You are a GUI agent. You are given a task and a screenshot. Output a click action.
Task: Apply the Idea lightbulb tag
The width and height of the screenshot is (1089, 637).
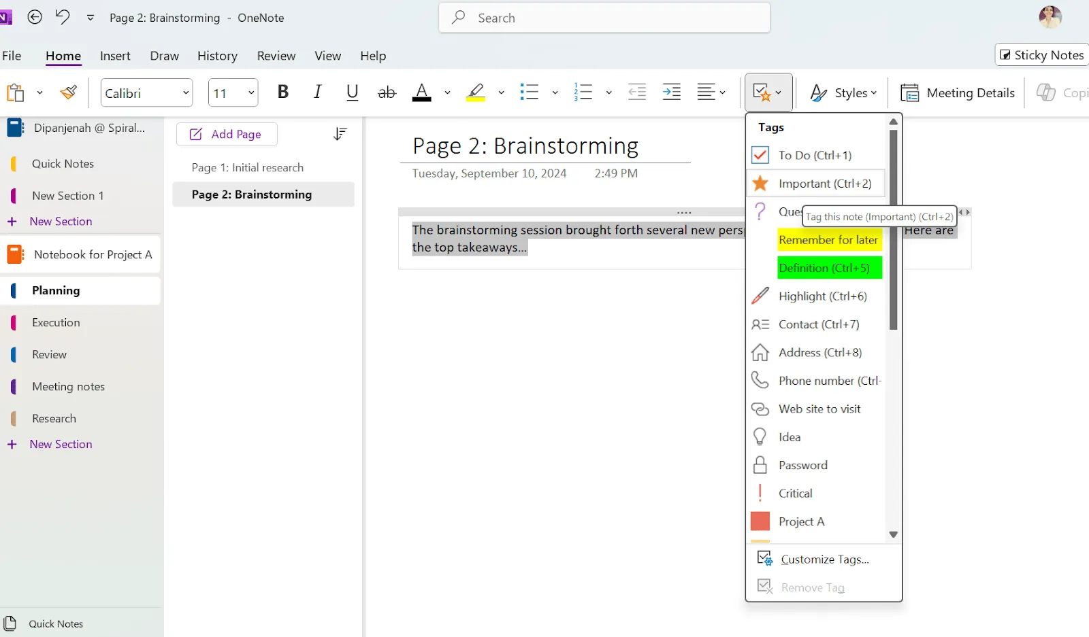click(x=815, y=437)
